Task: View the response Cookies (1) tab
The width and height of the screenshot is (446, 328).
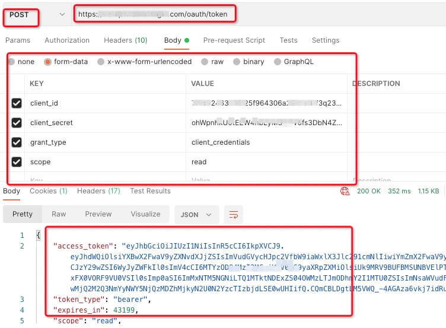Action: 48,191
